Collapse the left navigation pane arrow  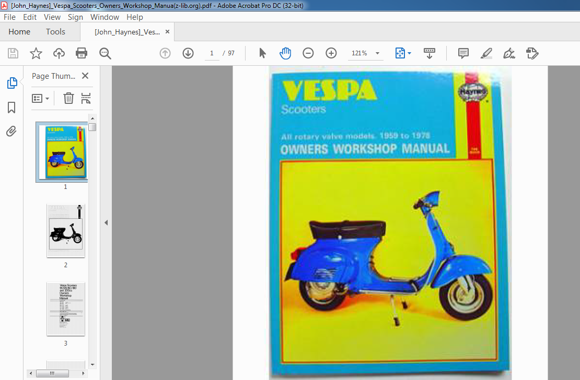(106, 222)
